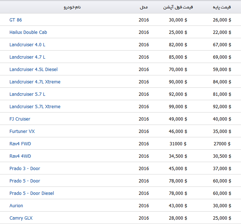Screen dimensions: 241x224
Task: Select Rav4 FWD full option price 31000 $
Action: pyautogui.click(x=178, y=144)
